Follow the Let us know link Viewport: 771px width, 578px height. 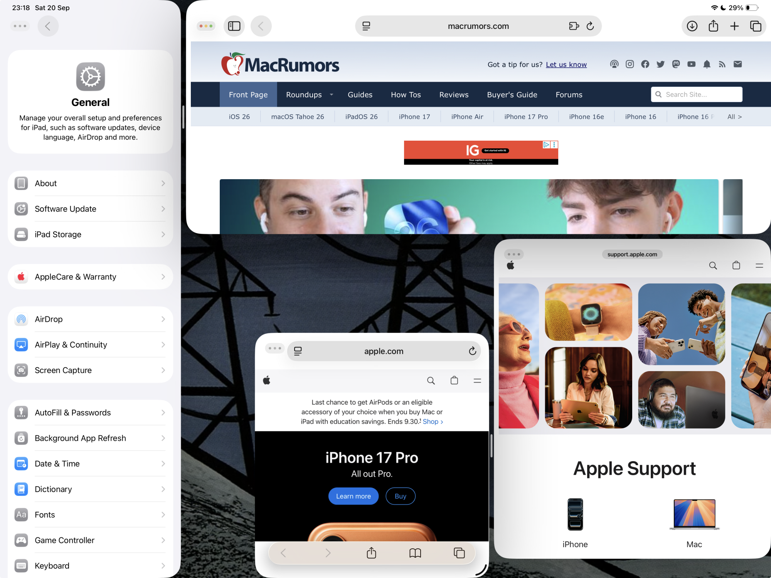click(566, 65)
